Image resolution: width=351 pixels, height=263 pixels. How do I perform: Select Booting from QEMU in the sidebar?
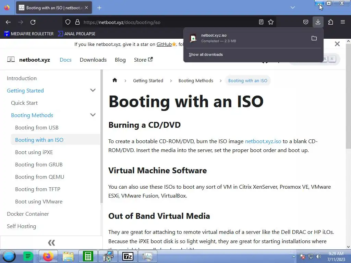(40, 177)
